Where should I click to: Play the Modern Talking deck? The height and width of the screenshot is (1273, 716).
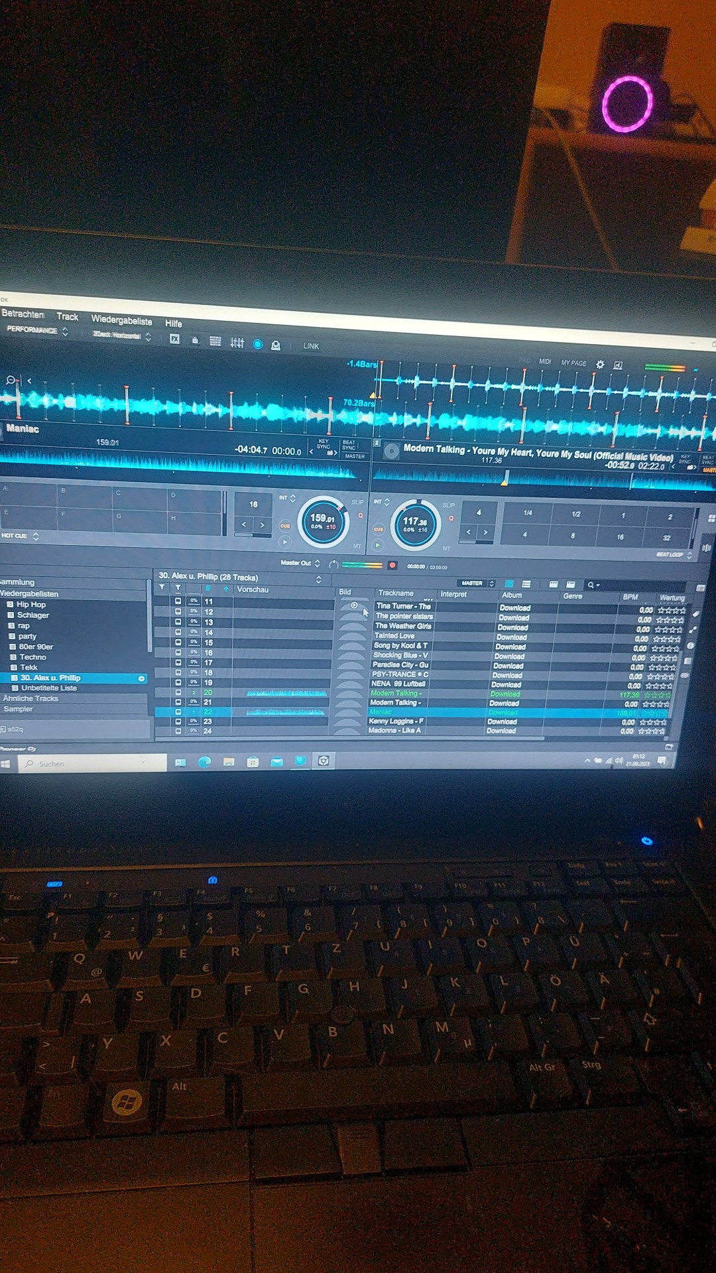click(x=378, y=545)
